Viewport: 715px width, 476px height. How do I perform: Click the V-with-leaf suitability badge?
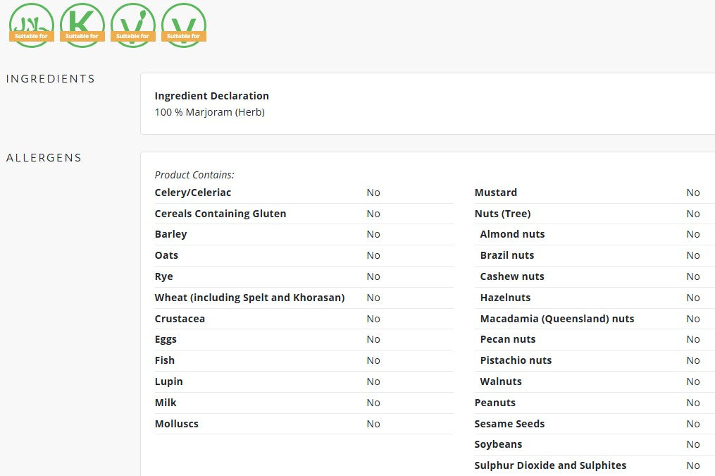(x=132, y=25)
